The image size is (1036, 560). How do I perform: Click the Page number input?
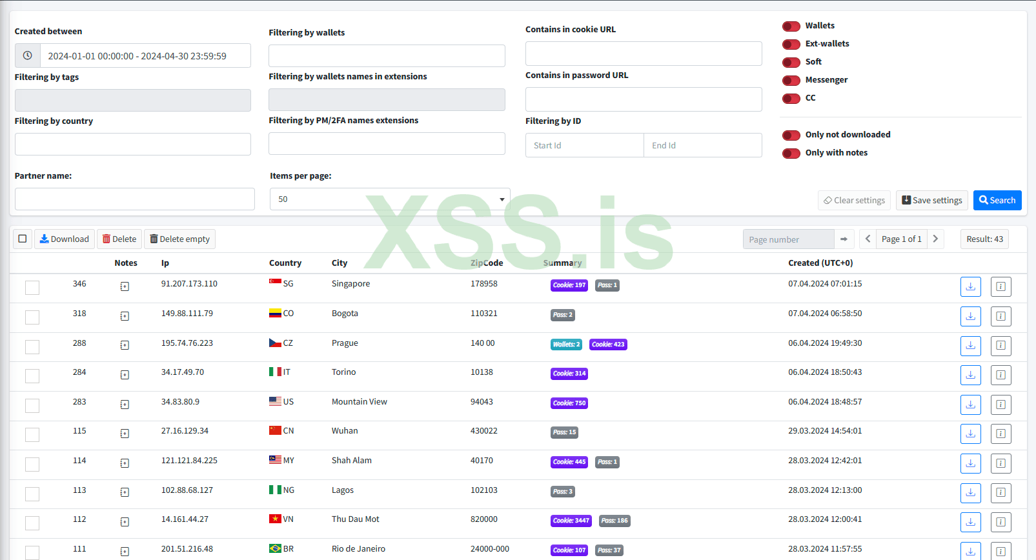tap(789, 239)
